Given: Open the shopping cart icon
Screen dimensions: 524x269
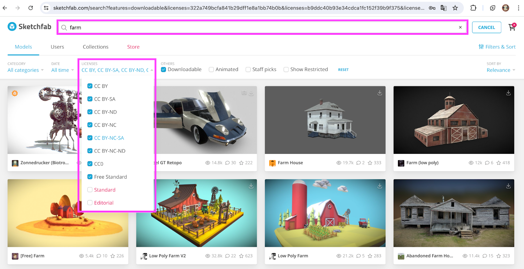Looking at the screenshot, I should 512,27.
